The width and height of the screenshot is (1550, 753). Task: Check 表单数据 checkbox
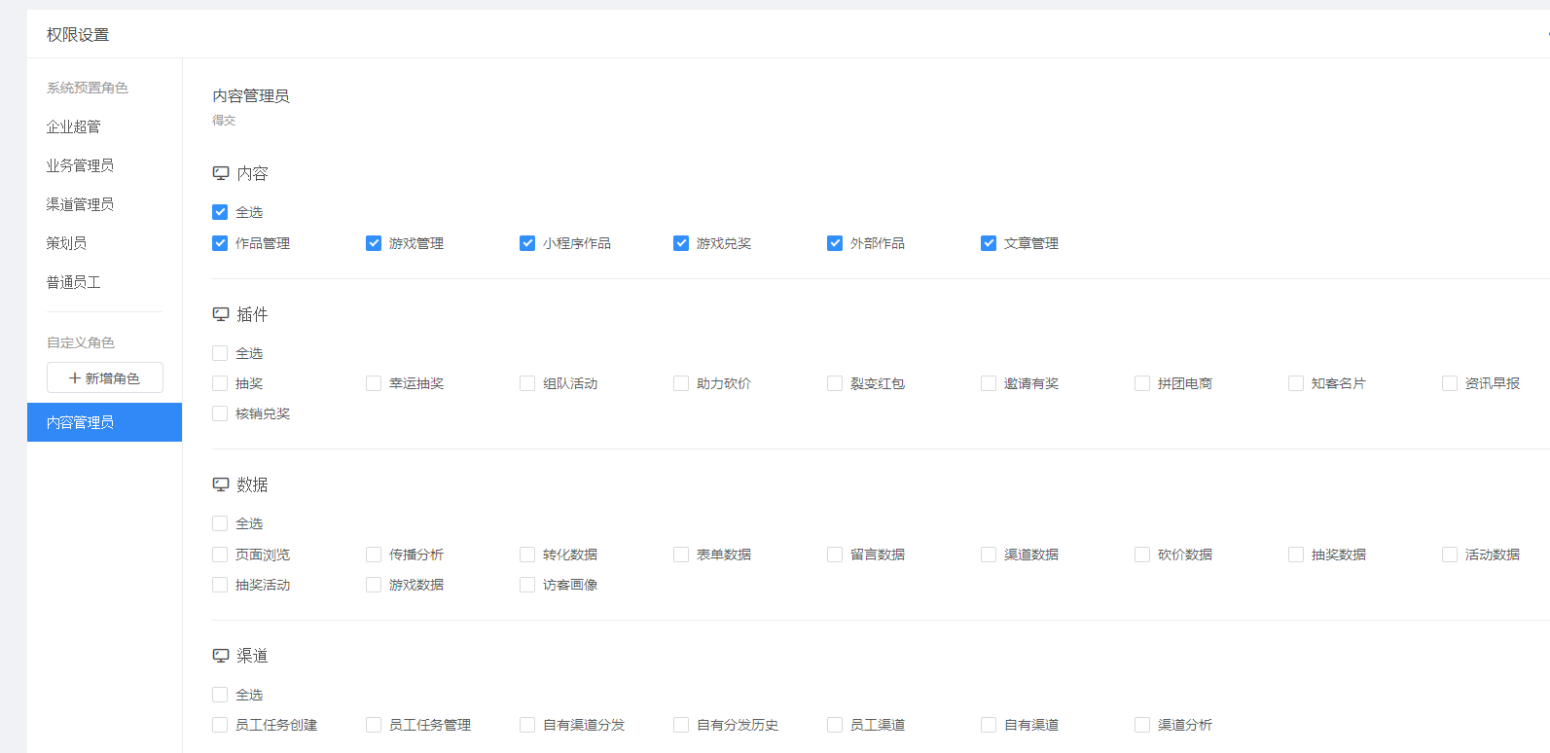(681, 555)
